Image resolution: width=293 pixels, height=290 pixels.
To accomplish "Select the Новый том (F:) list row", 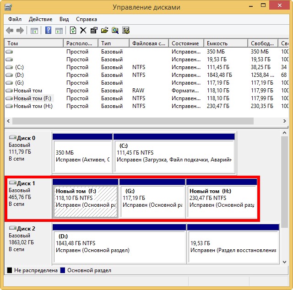I will tap(146, 98).
